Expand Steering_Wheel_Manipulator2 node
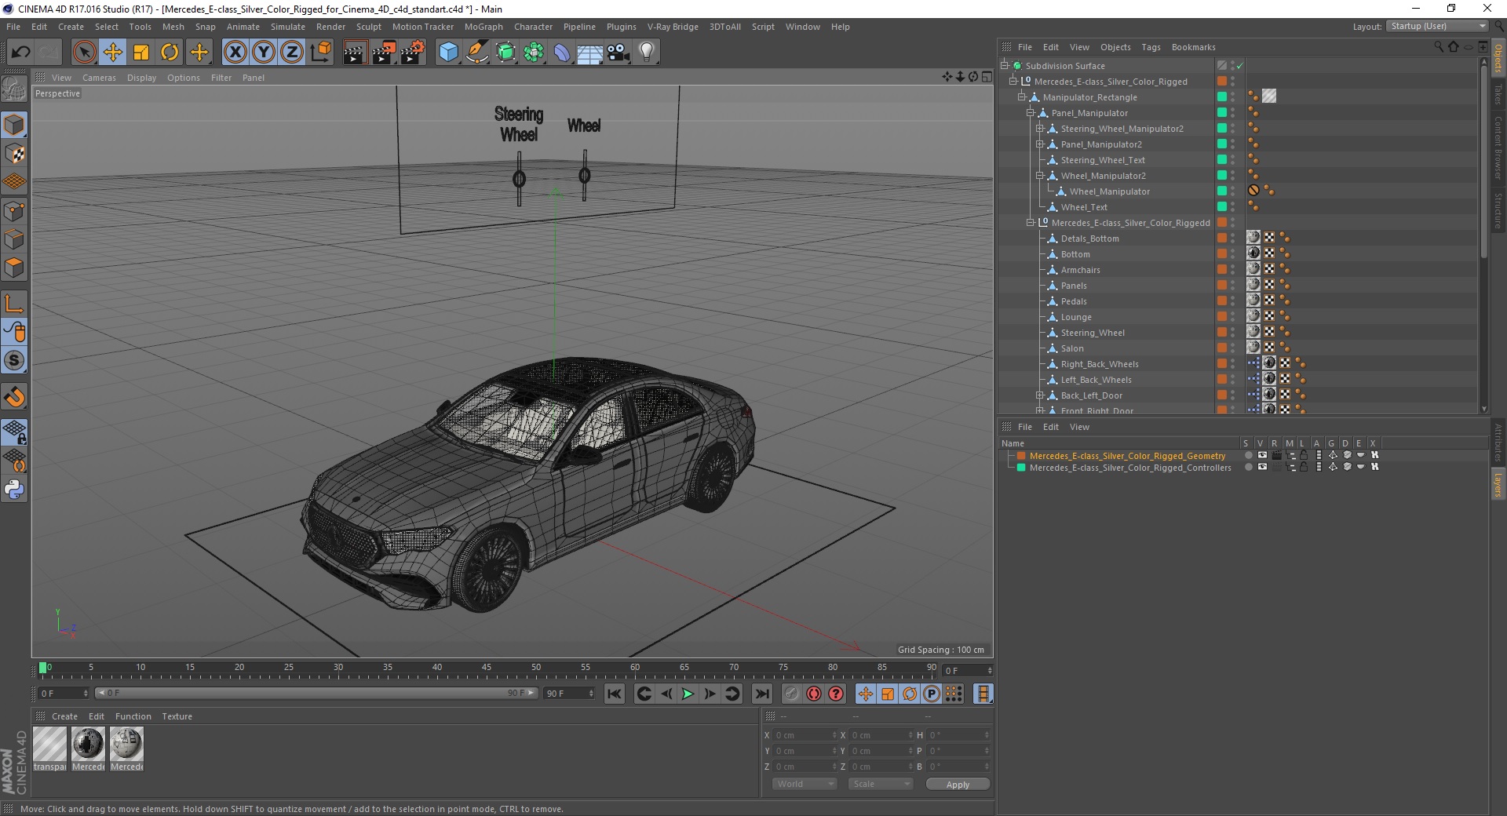 1039,129
